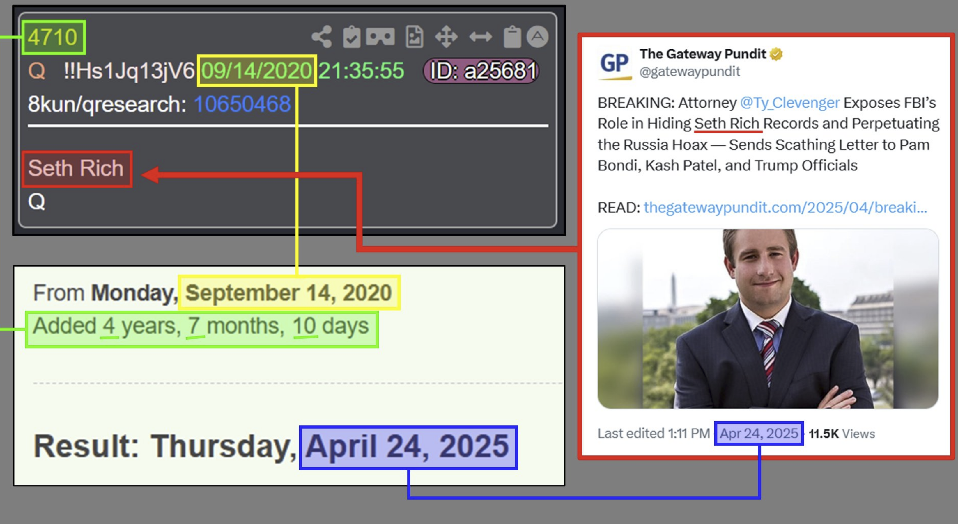Click the gold verified badge
The width and height of the screenshot is (958, 524).
[776, 54]
